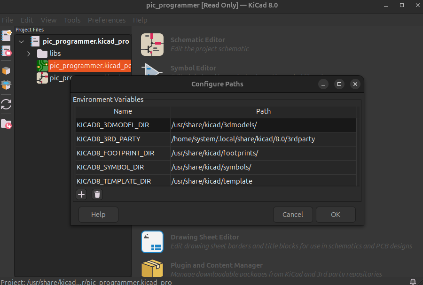Select the pic_programmer.kicad_pro project root
The height and width of the screenshot is (285, 423).
point(86,41)
